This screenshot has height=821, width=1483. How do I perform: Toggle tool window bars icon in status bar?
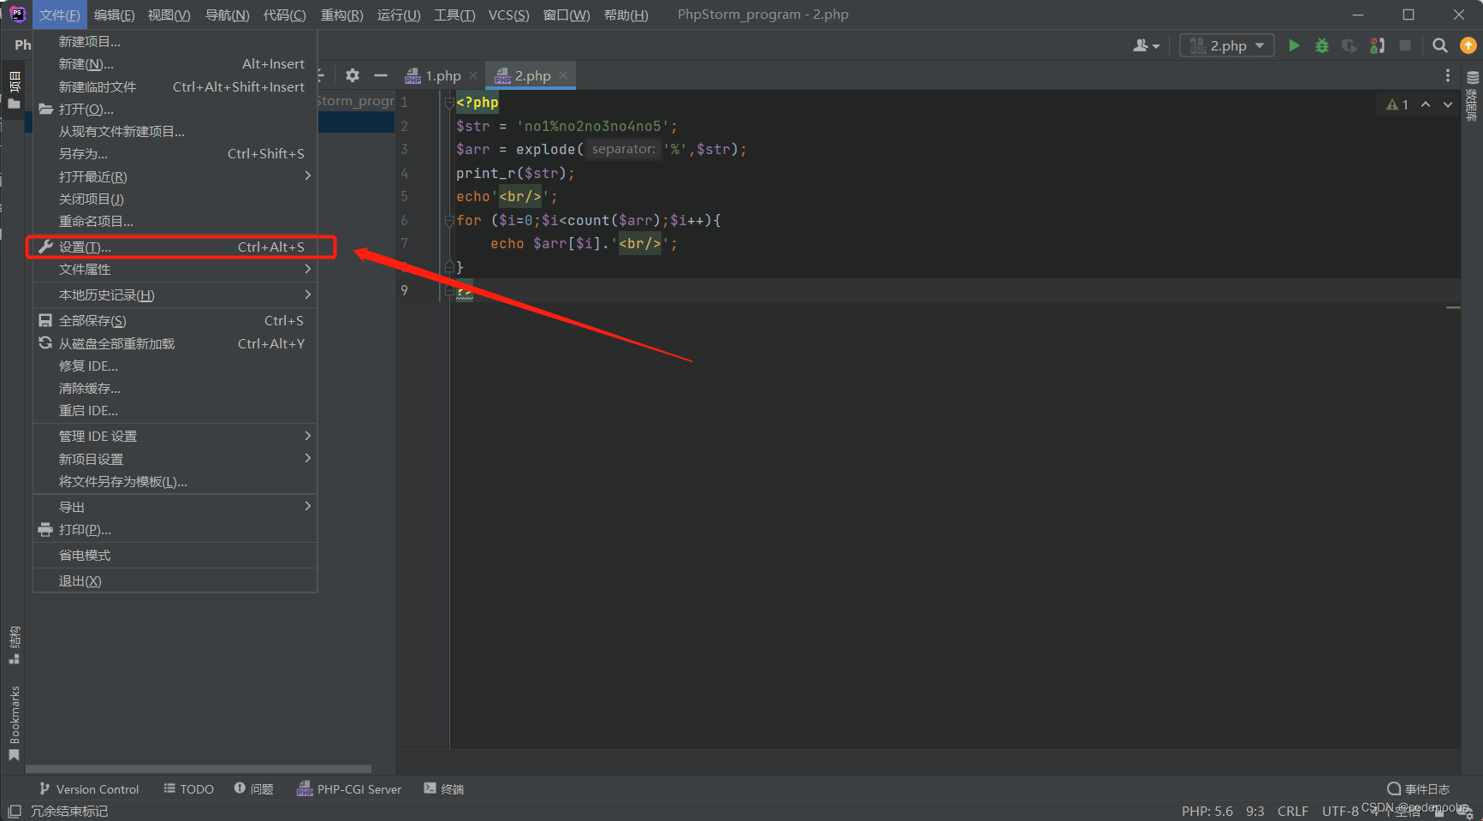[14, 811]
